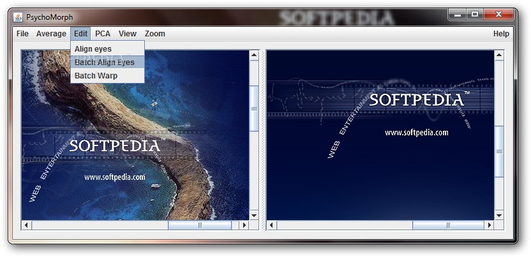The height and width of the screenshot is (257, 531).
Task: Open the PCA menu
Action: [x=103, y=34]
